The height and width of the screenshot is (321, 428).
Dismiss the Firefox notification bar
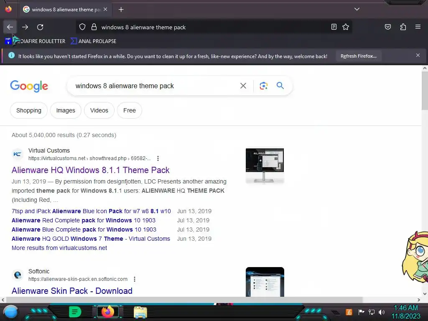pos(418,56)
